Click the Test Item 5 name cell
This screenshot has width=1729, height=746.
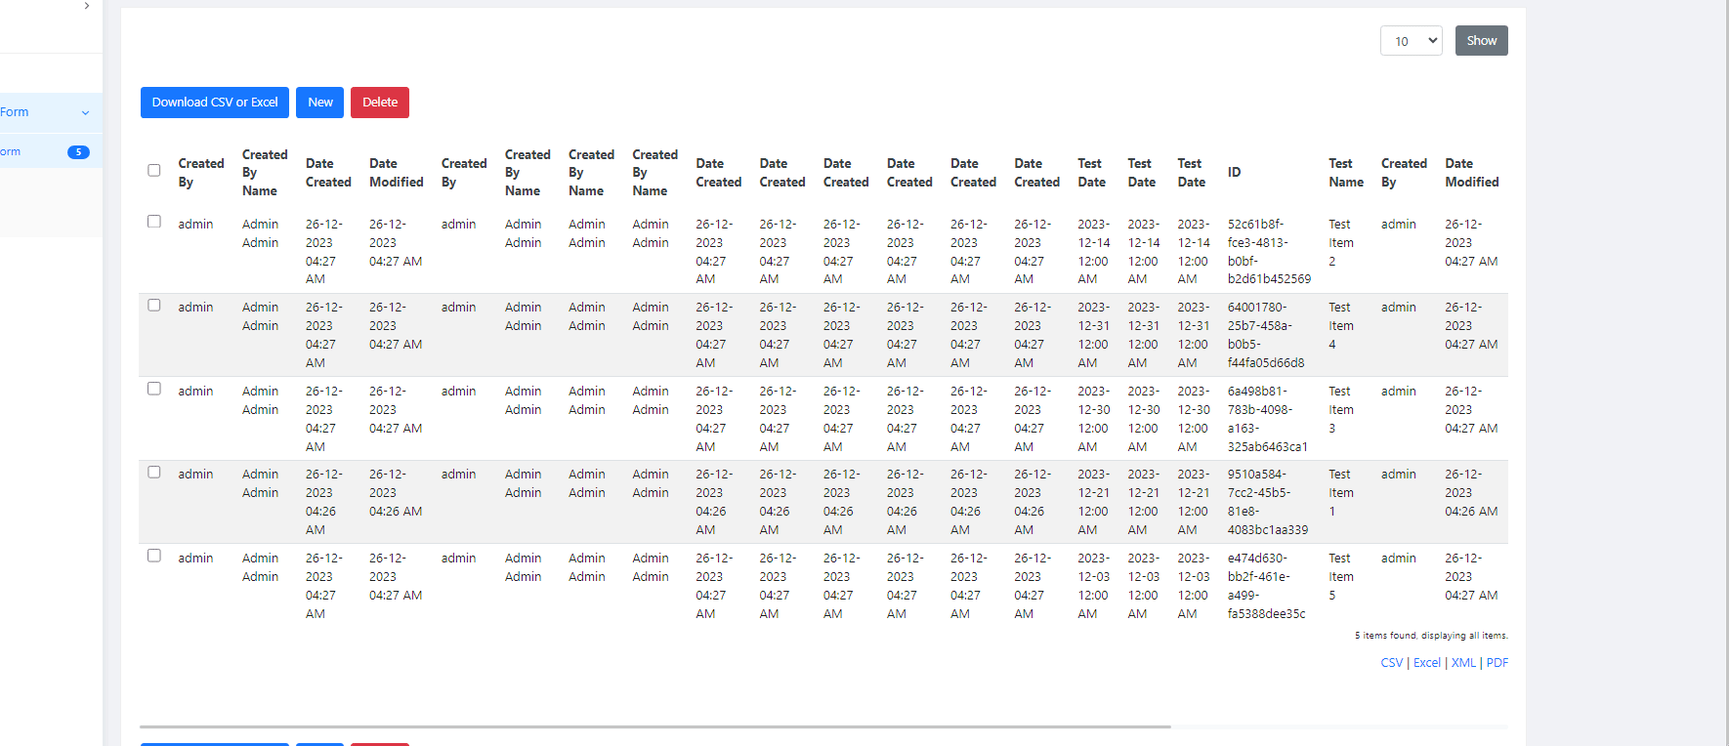[1341, 577]
